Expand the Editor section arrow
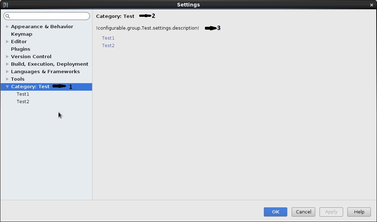The width and height of the screenshot is (377, 222). (7, 41)
